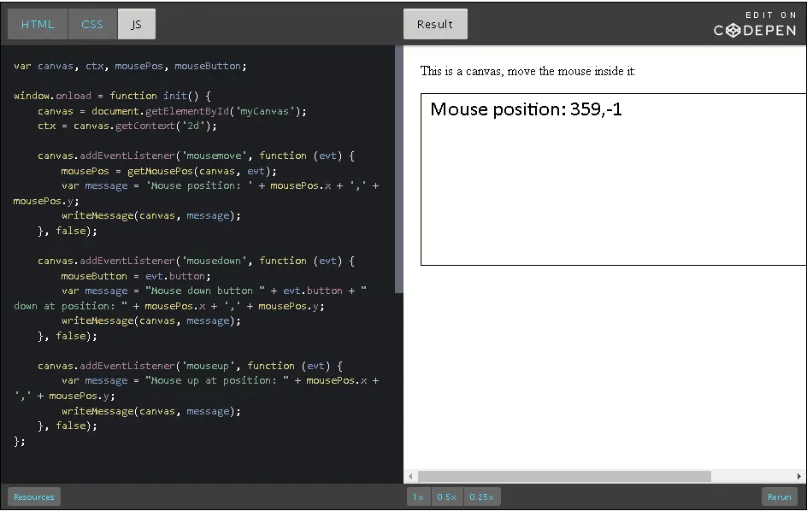Click the 'This is a canvas' paragraph
The image size is (807, 511).
(528, 71)
